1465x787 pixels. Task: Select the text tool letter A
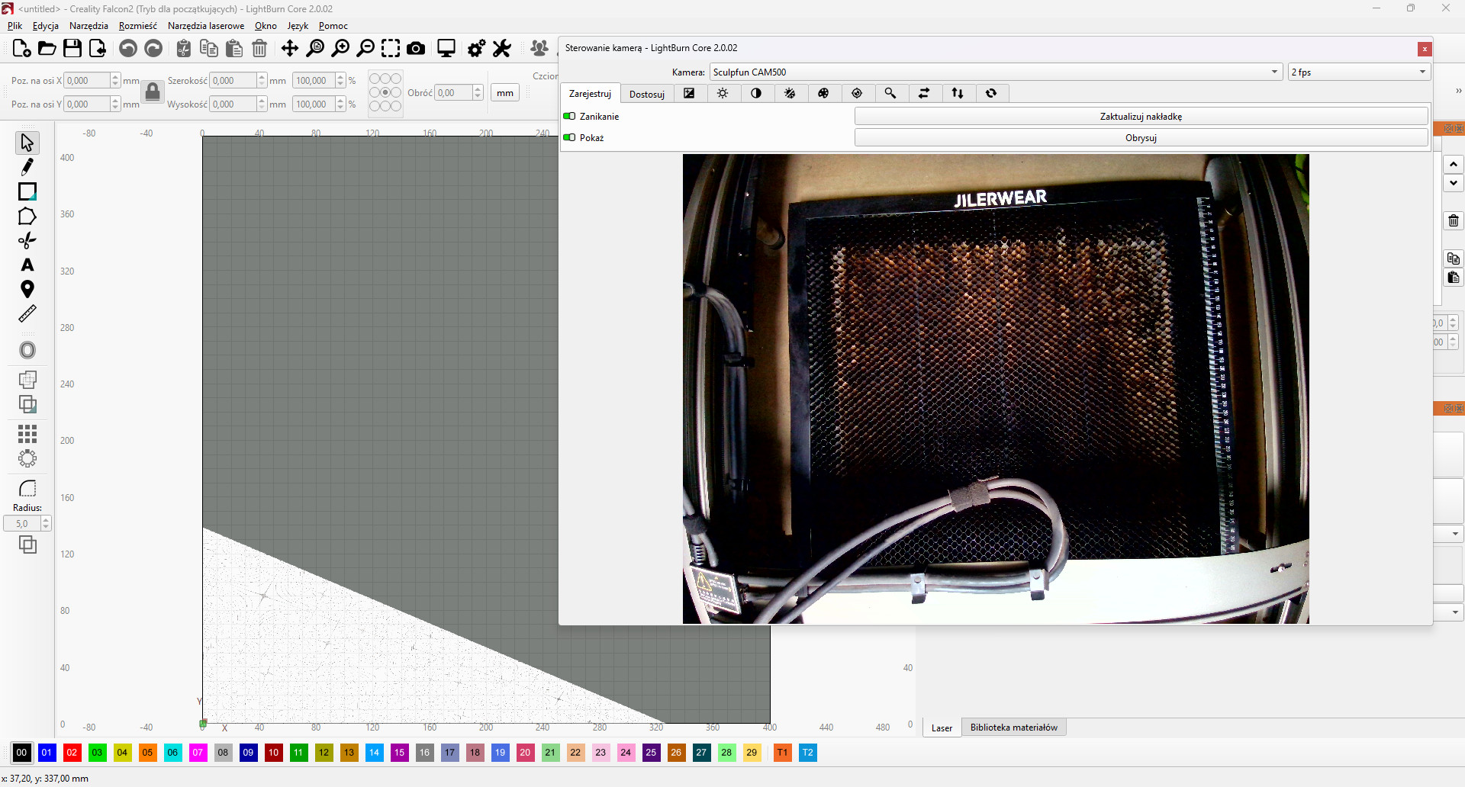[x=27, y=265]
